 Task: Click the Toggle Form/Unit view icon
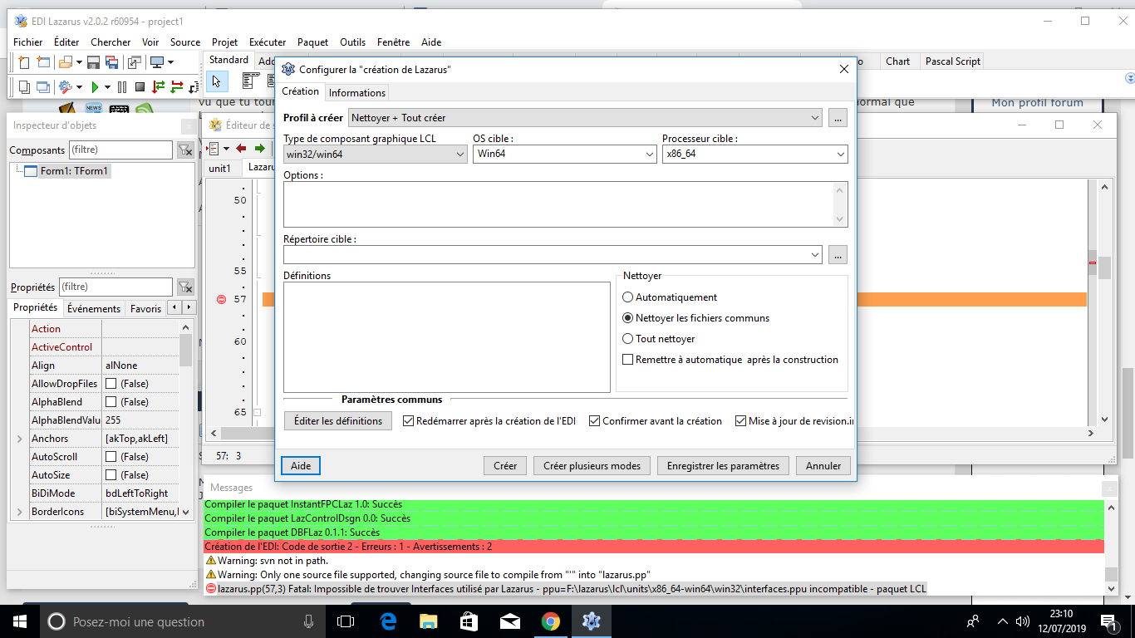coord(134,62)
